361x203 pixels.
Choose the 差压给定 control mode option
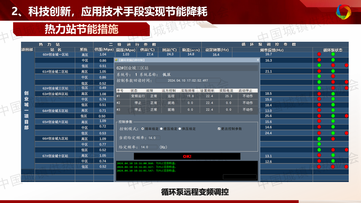pyautogui.click(x=161, y=129)
